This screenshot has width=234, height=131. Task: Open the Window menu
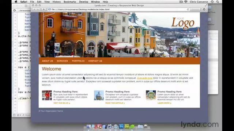click(95, 2)
